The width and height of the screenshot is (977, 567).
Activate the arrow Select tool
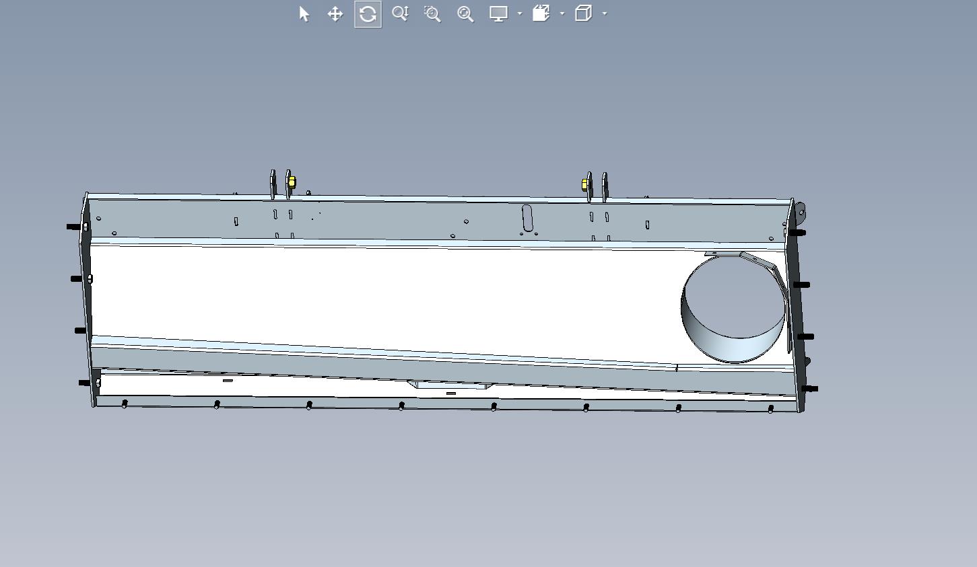point(304,14)
